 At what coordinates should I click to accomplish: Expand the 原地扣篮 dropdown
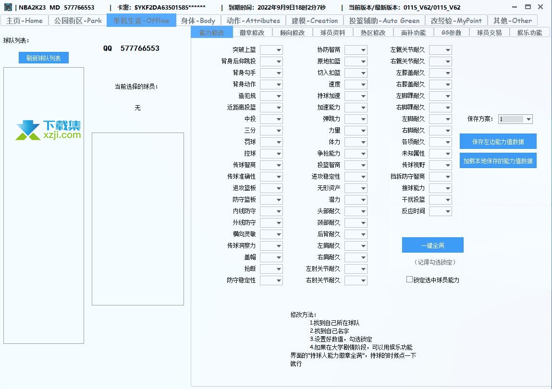356,61
